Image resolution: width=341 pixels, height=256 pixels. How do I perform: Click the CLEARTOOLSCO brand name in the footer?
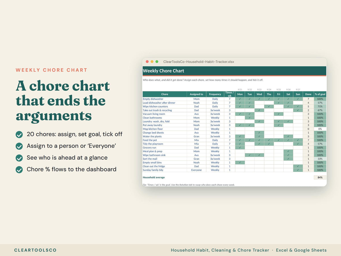tap(36, 250)
